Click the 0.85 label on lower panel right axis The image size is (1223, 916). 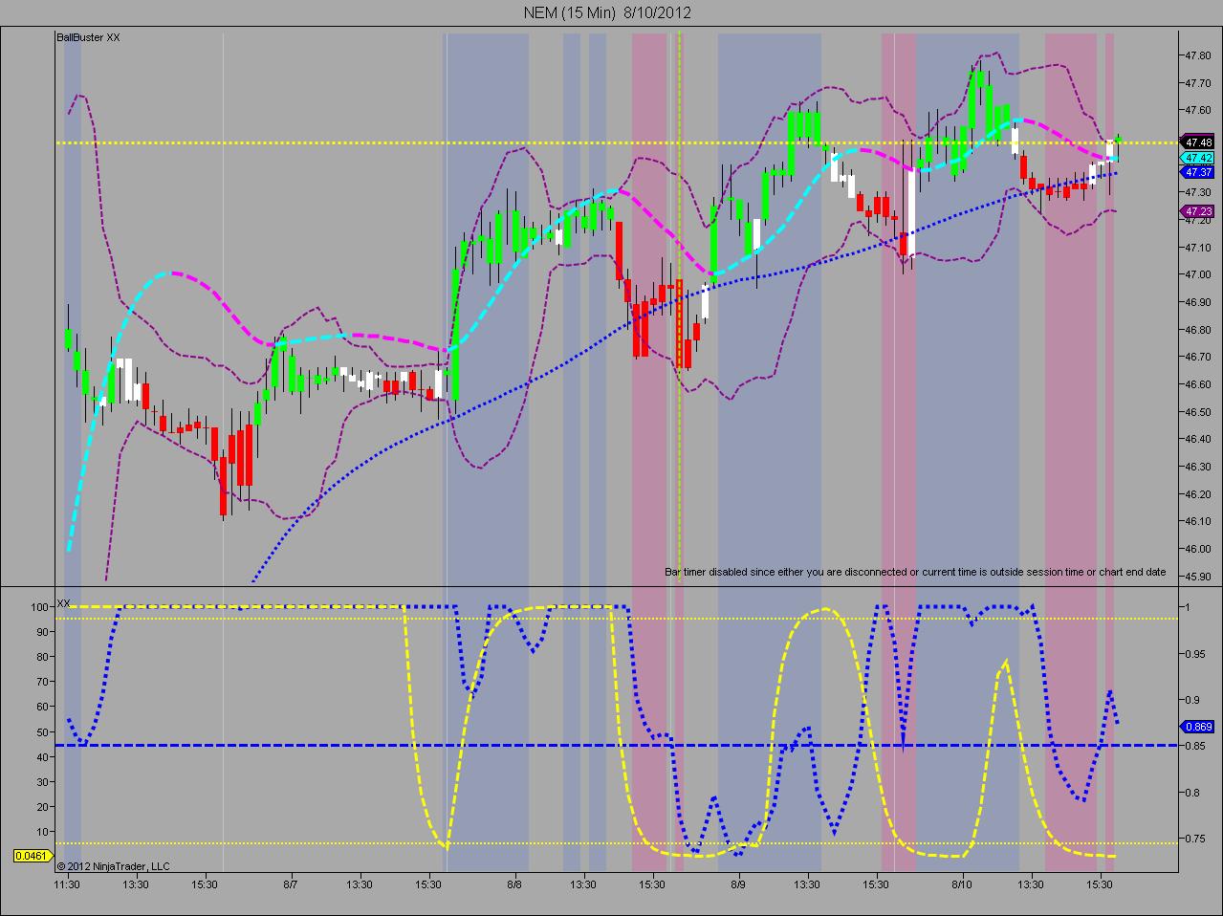1195,746
